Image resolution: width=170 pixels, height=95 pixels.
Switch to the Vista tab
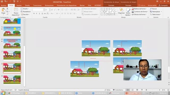click(x=90, y=5)
